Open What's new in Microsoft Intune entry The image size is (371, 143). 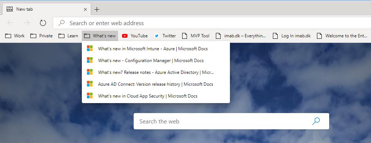156,49
